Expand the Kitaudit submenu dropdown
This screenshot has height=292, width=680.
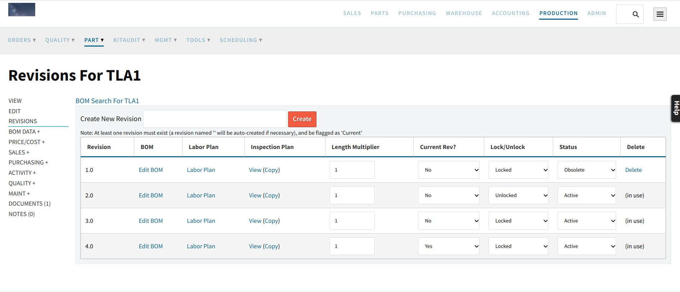(x=129, y=40)
